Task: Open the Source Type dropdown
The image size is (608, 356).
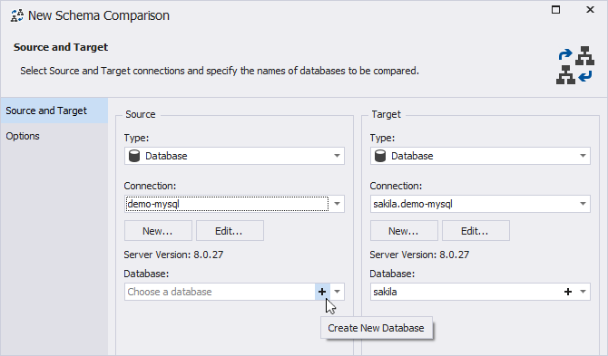Action: pos(234,156)
